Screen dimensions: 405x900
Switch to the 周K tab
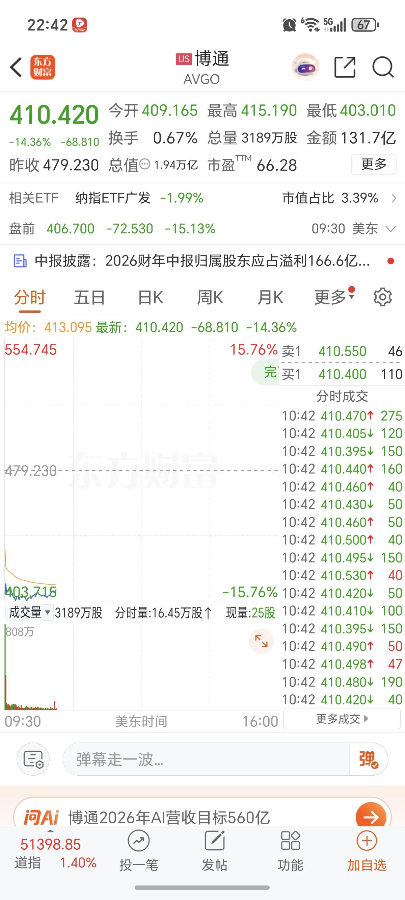tap(210, 298)
